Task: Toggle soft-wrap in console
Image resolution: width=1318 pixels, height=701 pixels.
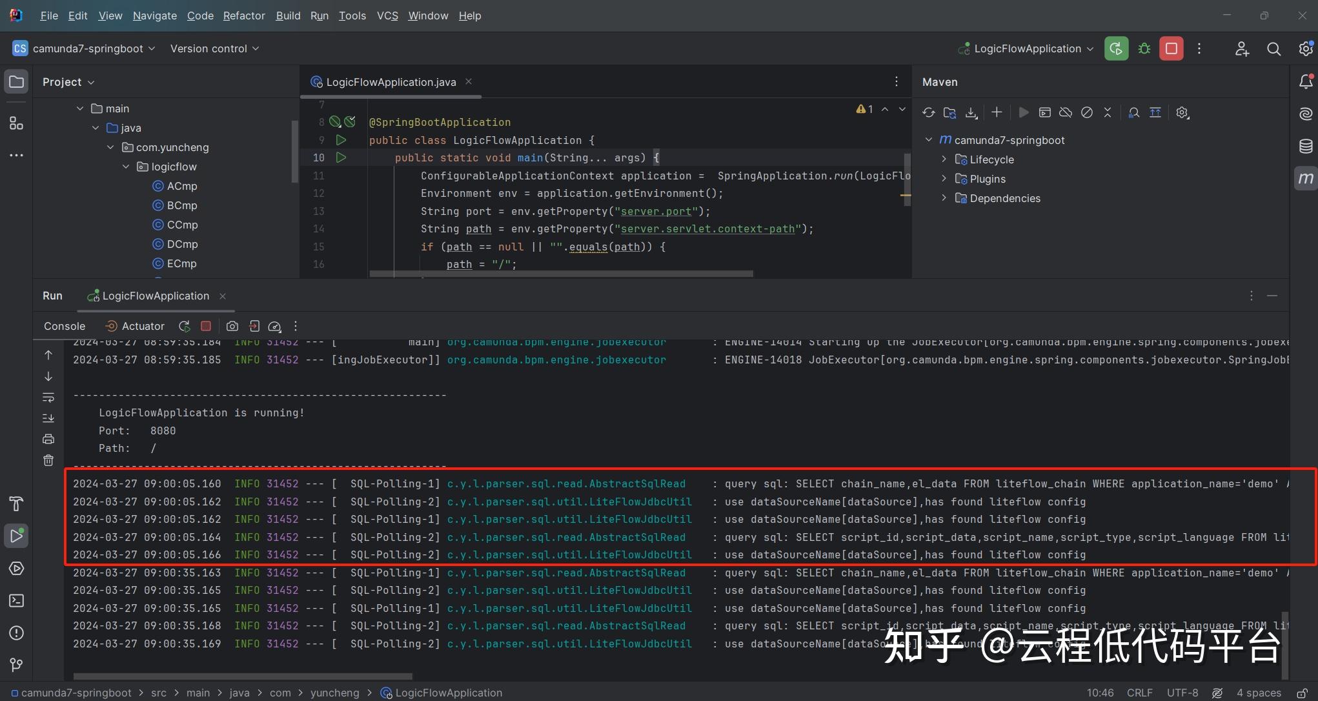Action: 48,397
